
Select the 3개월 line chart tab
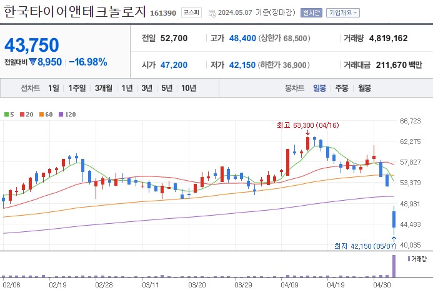pos(104,88)
